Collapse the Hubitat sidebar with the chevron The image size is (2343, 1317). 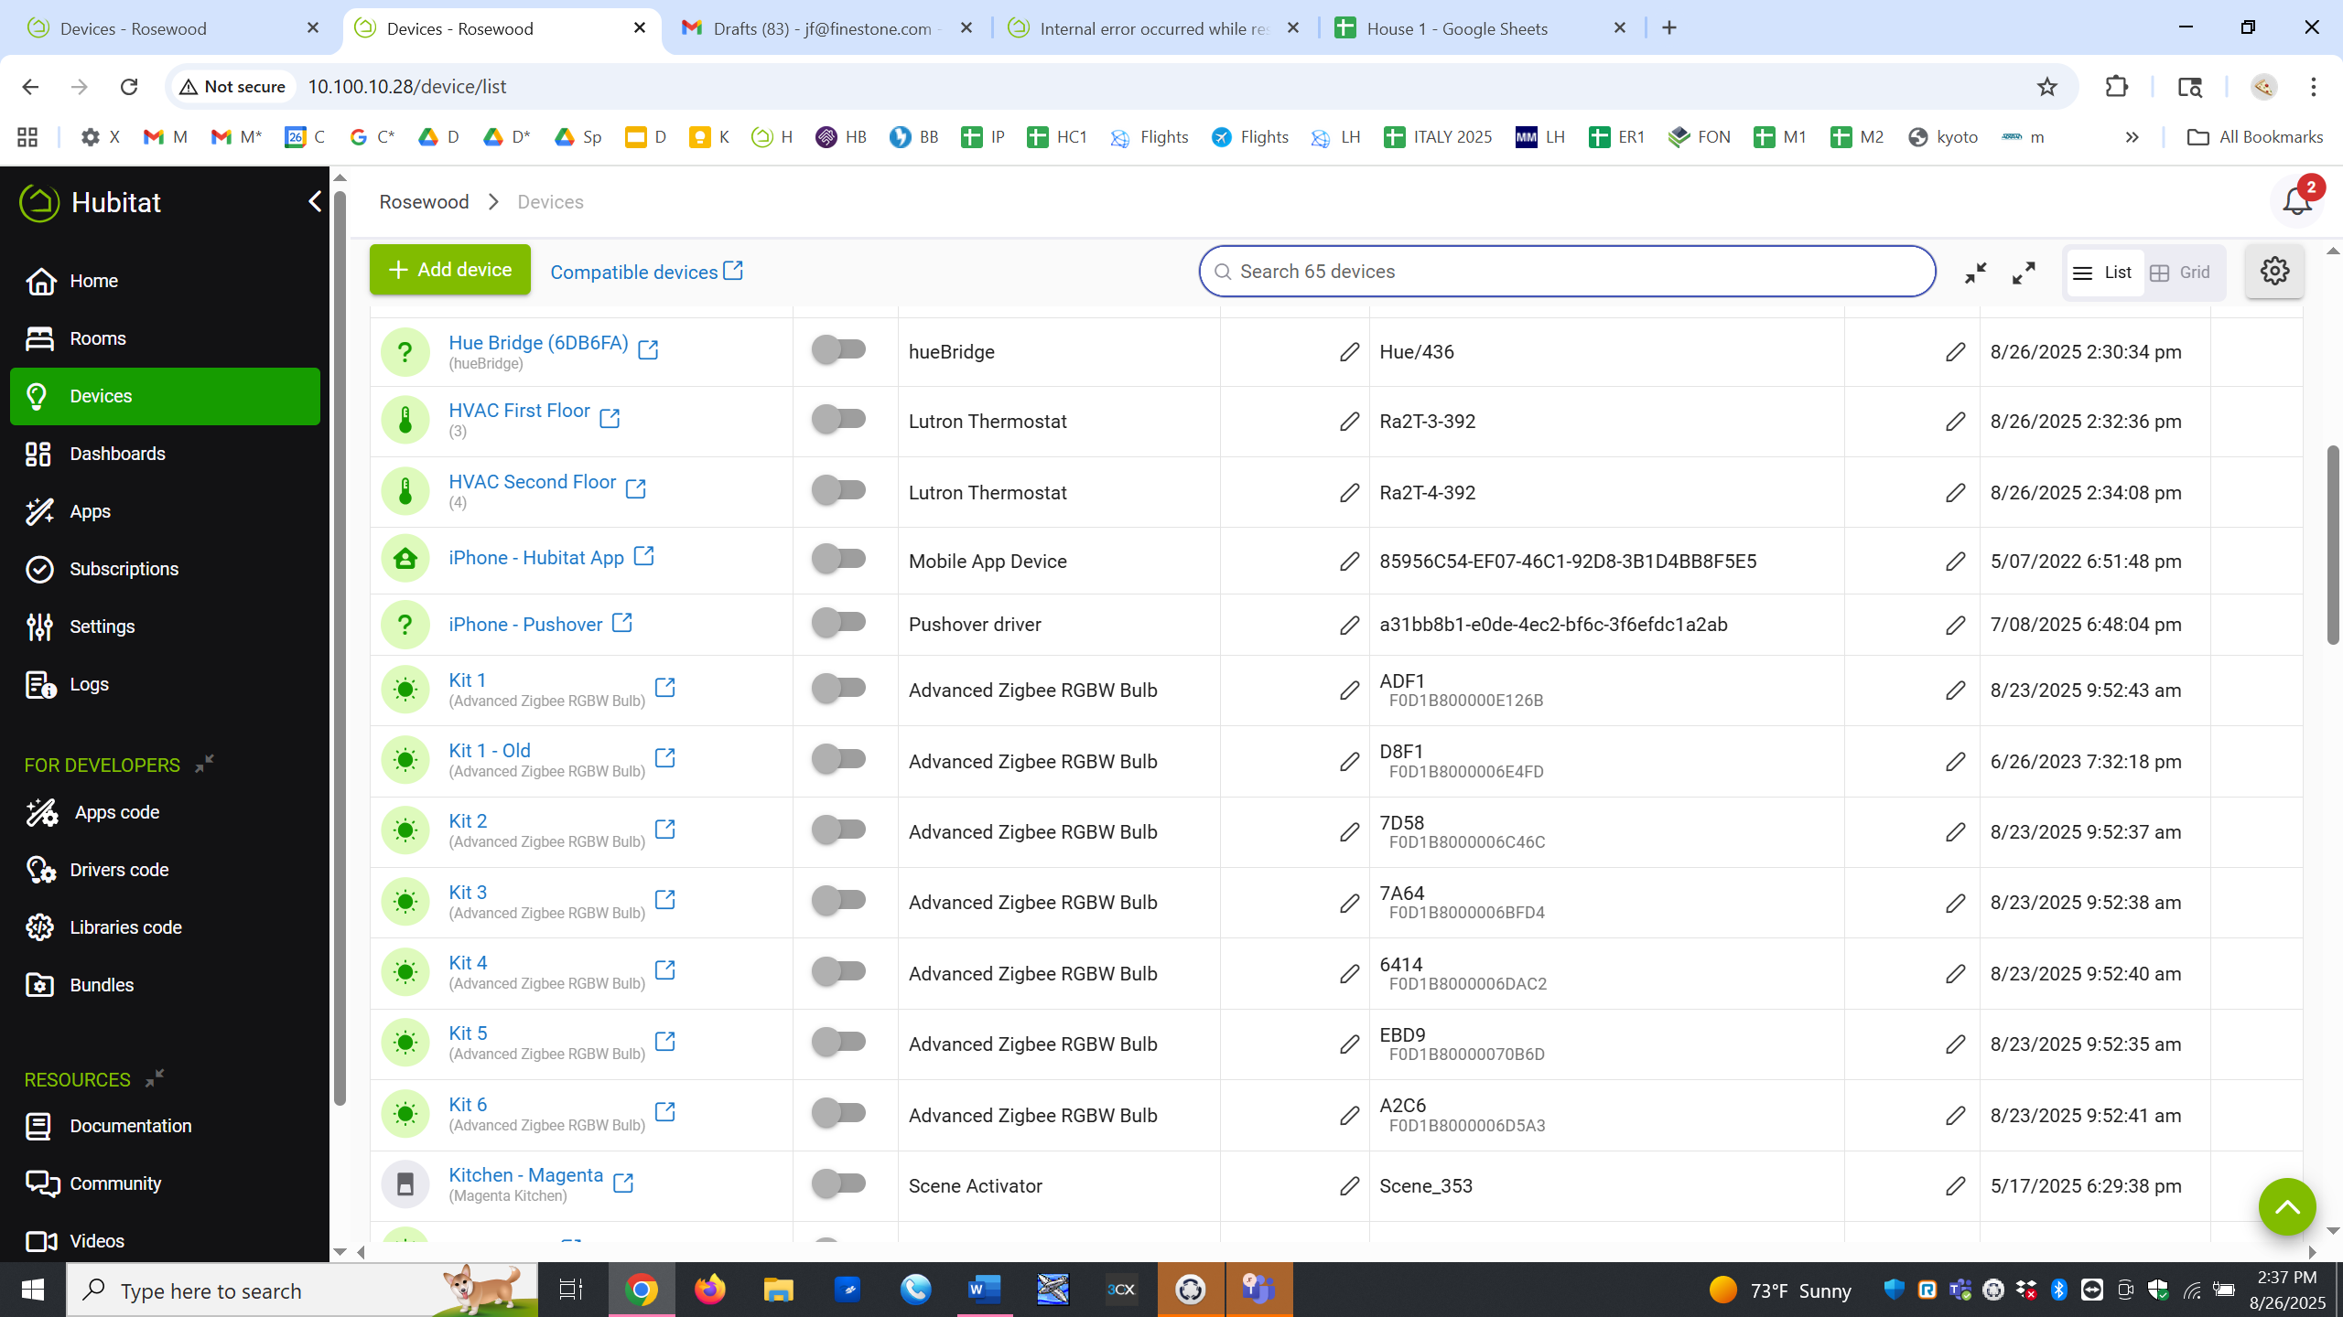[314, 201]
